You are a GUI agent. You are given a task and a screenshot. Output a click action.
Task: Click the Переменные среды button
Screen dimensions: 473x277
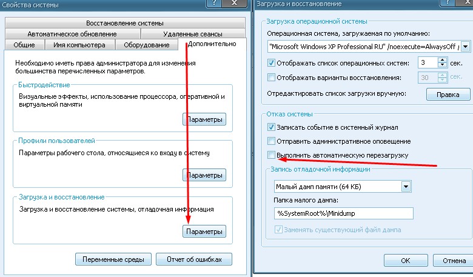[113, 259]
